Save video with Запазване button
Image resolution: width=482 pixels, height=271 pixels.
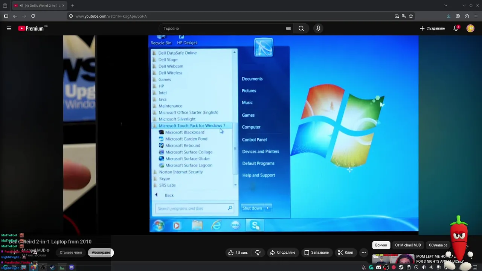point(317,253)
